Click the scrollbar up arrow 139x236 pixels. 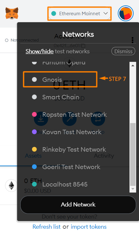tap(133, 65)
